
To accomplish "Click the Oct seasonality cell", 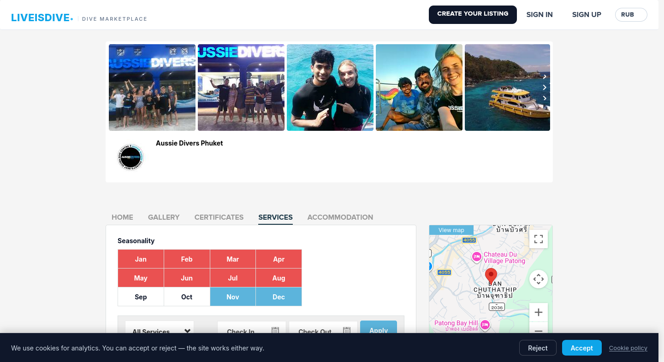I will point(187,297).
